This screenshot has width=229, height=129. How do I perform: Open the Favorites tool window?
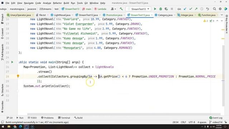coord(3,107)
